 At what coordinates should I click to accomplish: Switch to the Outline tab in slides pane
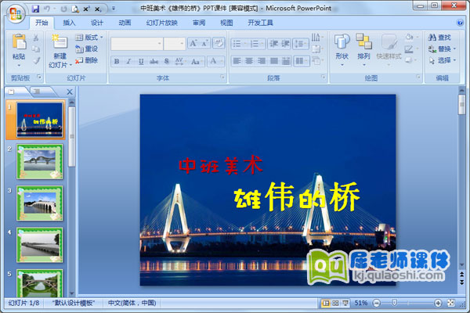(x=37, y=92)
